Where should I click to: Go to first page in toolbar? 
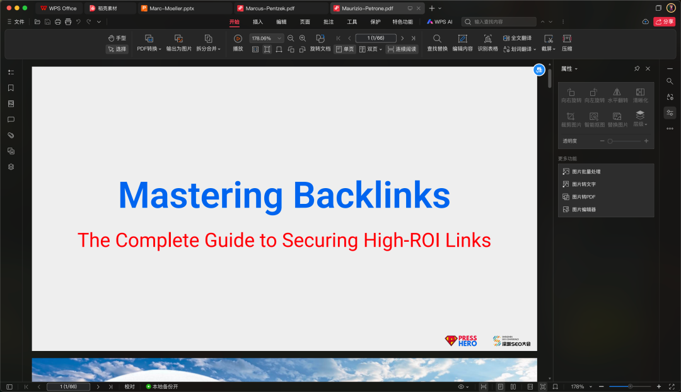(339, 39)
